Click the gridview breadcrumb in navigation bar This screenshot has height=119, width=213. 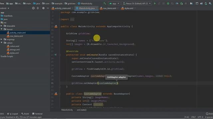tap(70, 4)
